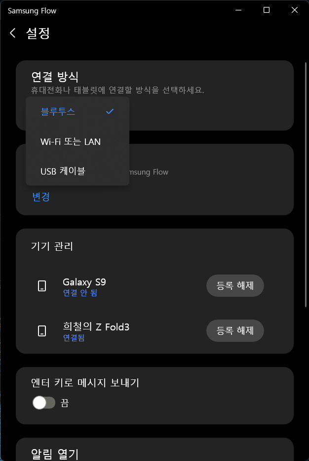Click the 연결됨 status under Z Fold3

(74, 338)
